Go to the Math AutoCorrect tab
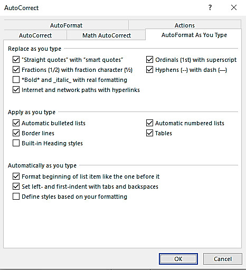Screen dimensions: 246x270 107,35
